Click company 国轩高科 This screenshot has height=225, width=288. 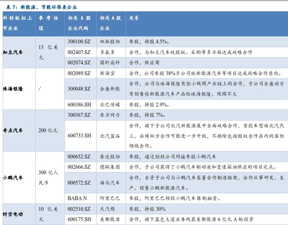[x=110, y=63]
